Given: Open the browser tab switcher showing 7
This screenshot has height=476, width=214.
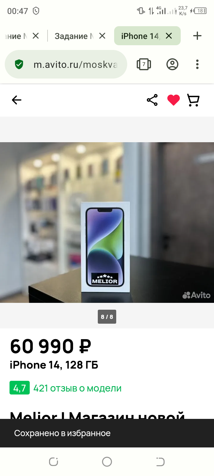Looking at the screenshot, I should point(144,64).
